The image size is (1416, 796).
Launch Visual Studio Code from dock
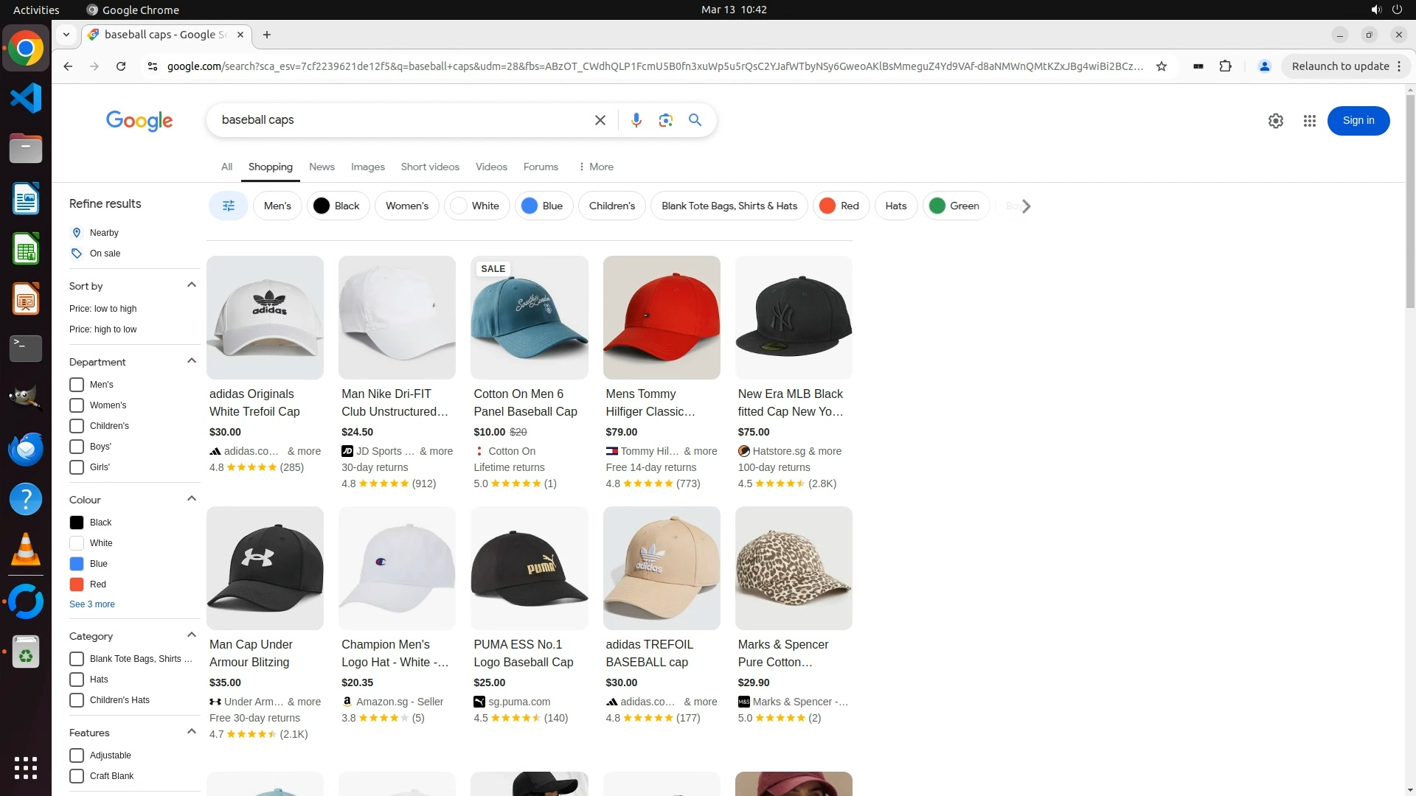(26, 98)
